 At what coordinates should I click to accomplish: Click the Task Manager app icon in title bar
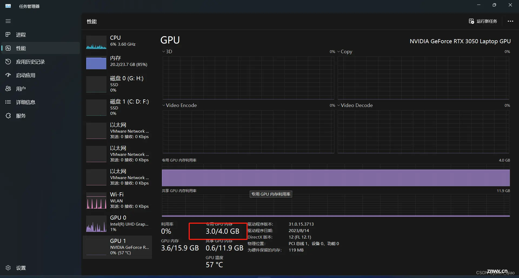(x=8, y=6)
